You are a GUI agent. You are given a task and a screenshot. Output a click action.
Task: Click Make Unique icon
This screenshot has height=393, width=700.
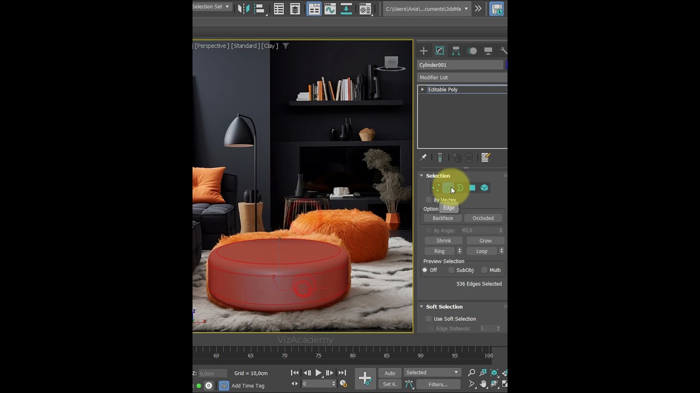(x=457, y=158)
